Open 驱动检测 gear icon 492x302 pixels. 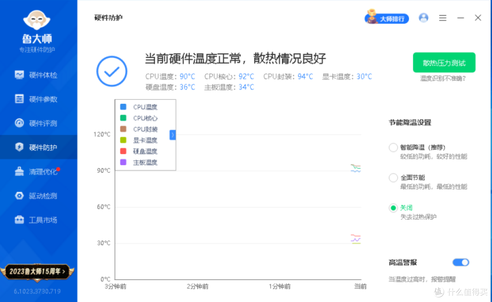pos(19,196)
